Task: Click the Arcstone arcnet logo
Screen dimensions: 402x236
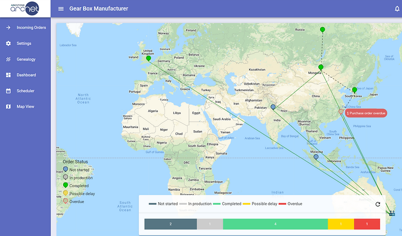Action: 25,8
